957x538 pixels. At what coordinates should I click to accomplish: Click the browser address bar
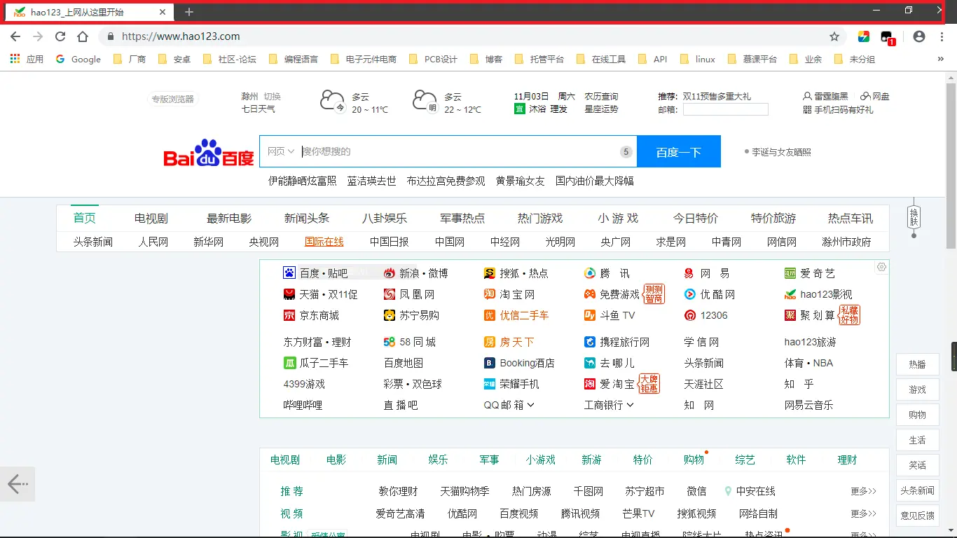(462, 36)
